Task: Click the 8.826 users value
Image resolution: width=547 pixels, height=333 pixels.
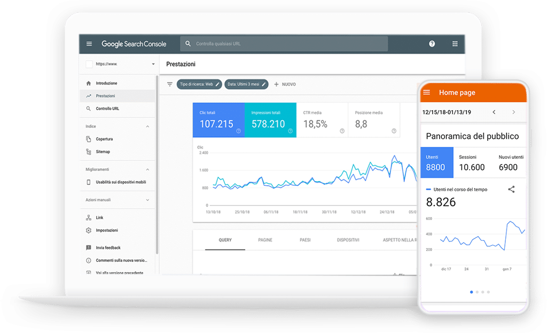Action: 441,202
